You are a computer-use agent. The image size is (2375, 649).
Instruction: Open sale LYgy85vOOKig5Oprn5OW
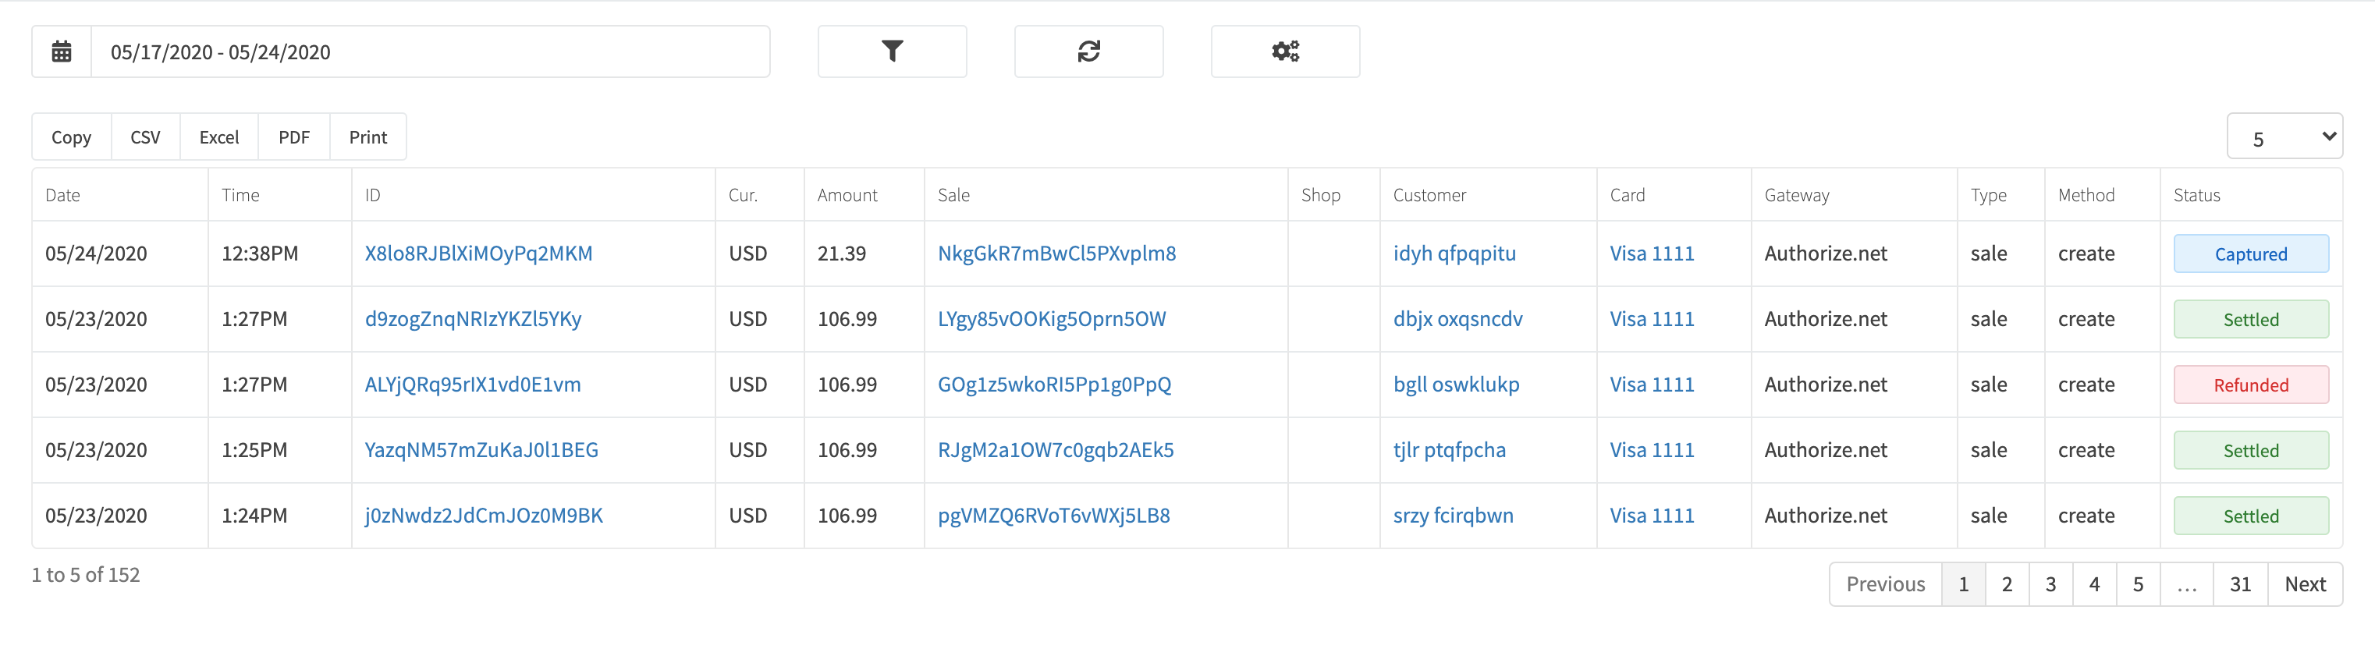(1052, 319)
